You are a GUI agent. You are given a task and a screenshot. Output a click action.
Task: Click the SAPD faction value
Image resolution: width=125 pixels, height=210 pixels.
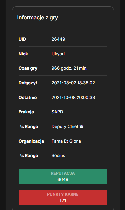(57, 112)
